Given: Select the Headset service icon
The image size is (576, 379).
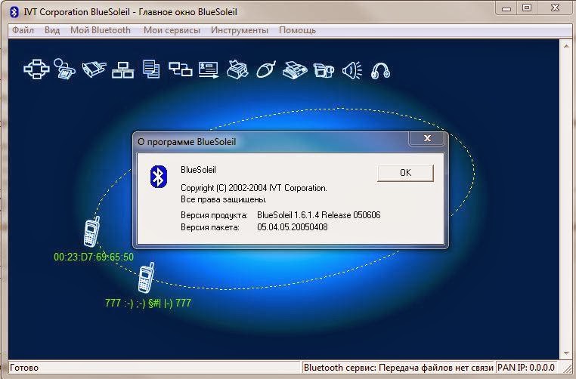Looking at the screenshot, I should (x=380, y=70).
